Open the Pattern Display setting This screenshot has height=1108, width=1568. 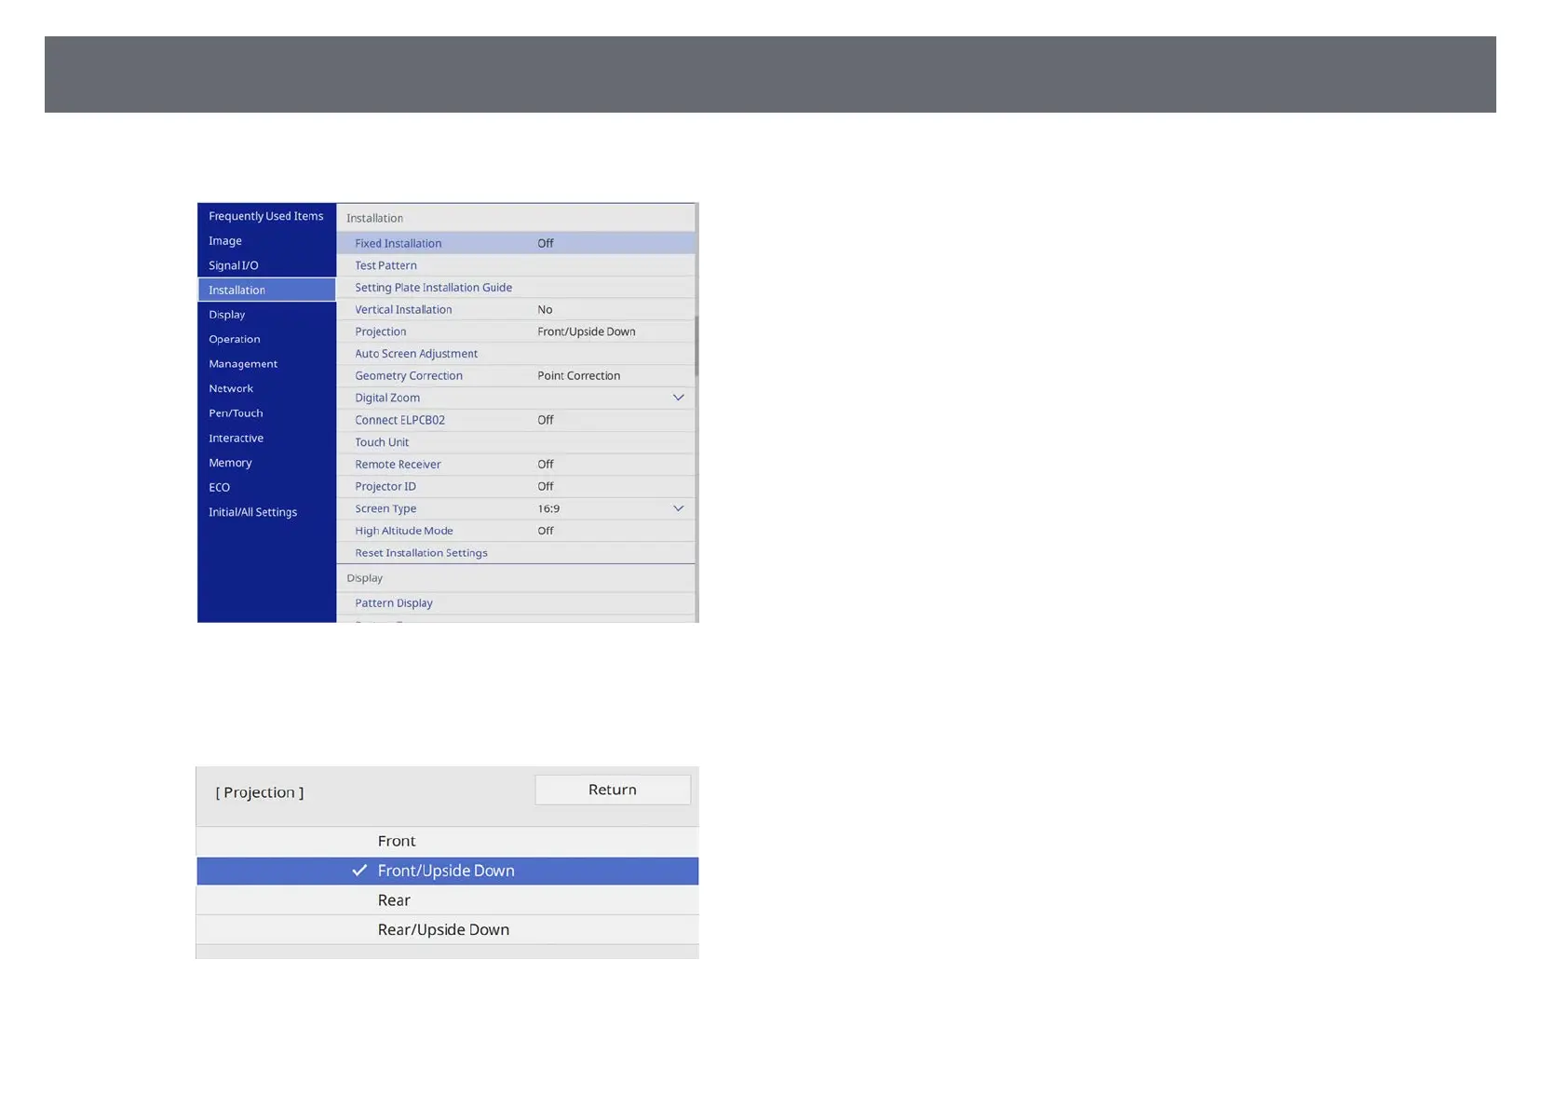point(516,603)
